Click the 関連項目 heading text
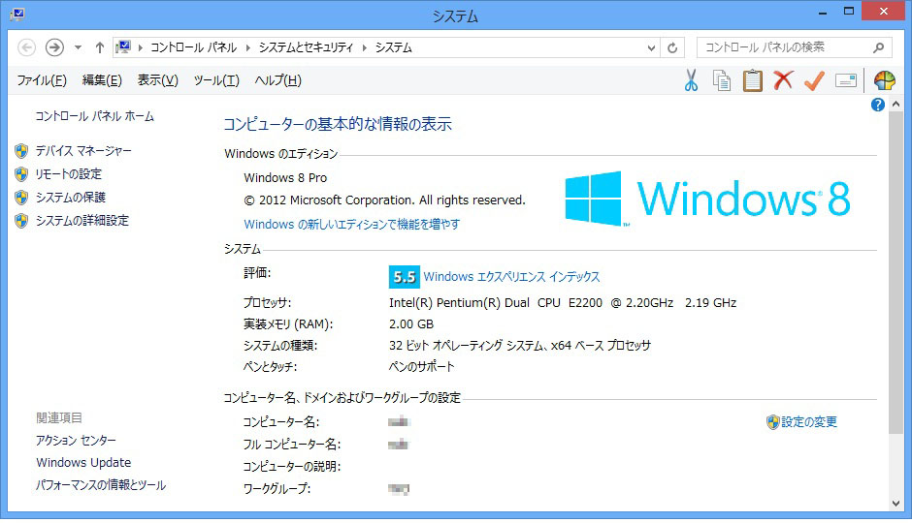This screenshot has height=523, width=912. 59,418
